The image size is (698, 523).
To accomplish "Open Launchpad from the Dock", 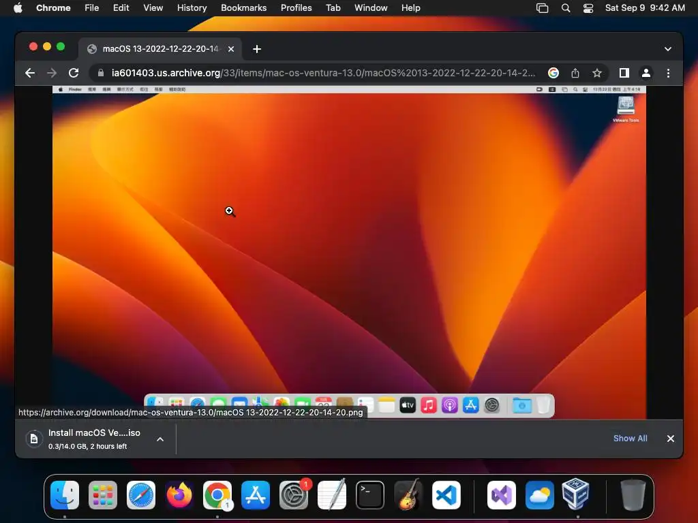I will (103, 495).
